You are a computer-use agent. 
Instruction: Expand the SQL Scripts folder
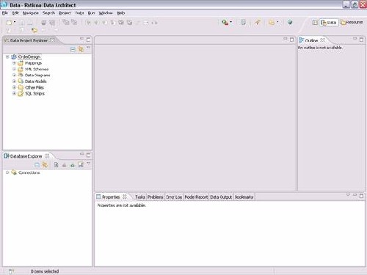point(14,93)
